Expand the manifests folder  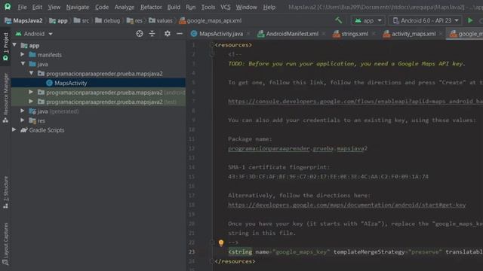(23, 54)
